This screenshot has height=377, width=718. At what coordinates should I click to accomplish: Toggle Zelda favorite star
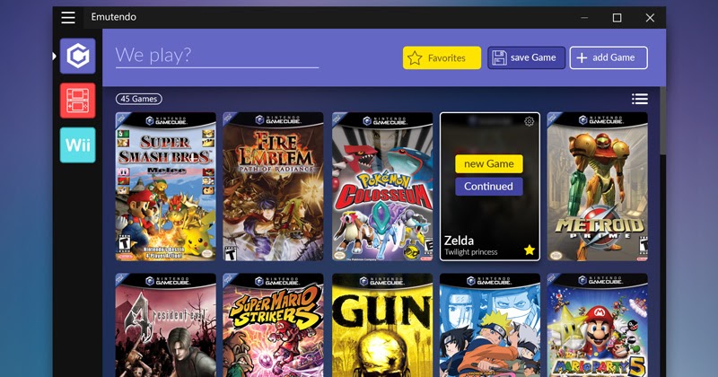click(530, 250)
